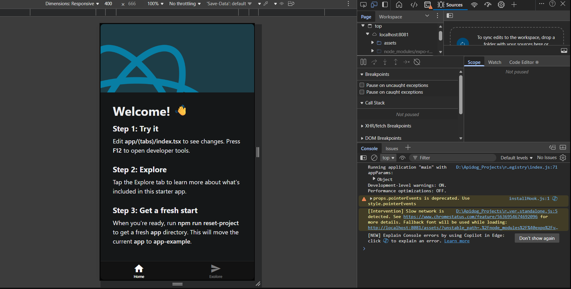571x289 pixels.
Task: Expand the localhost:8081 tree node
Action: (368, 34)
